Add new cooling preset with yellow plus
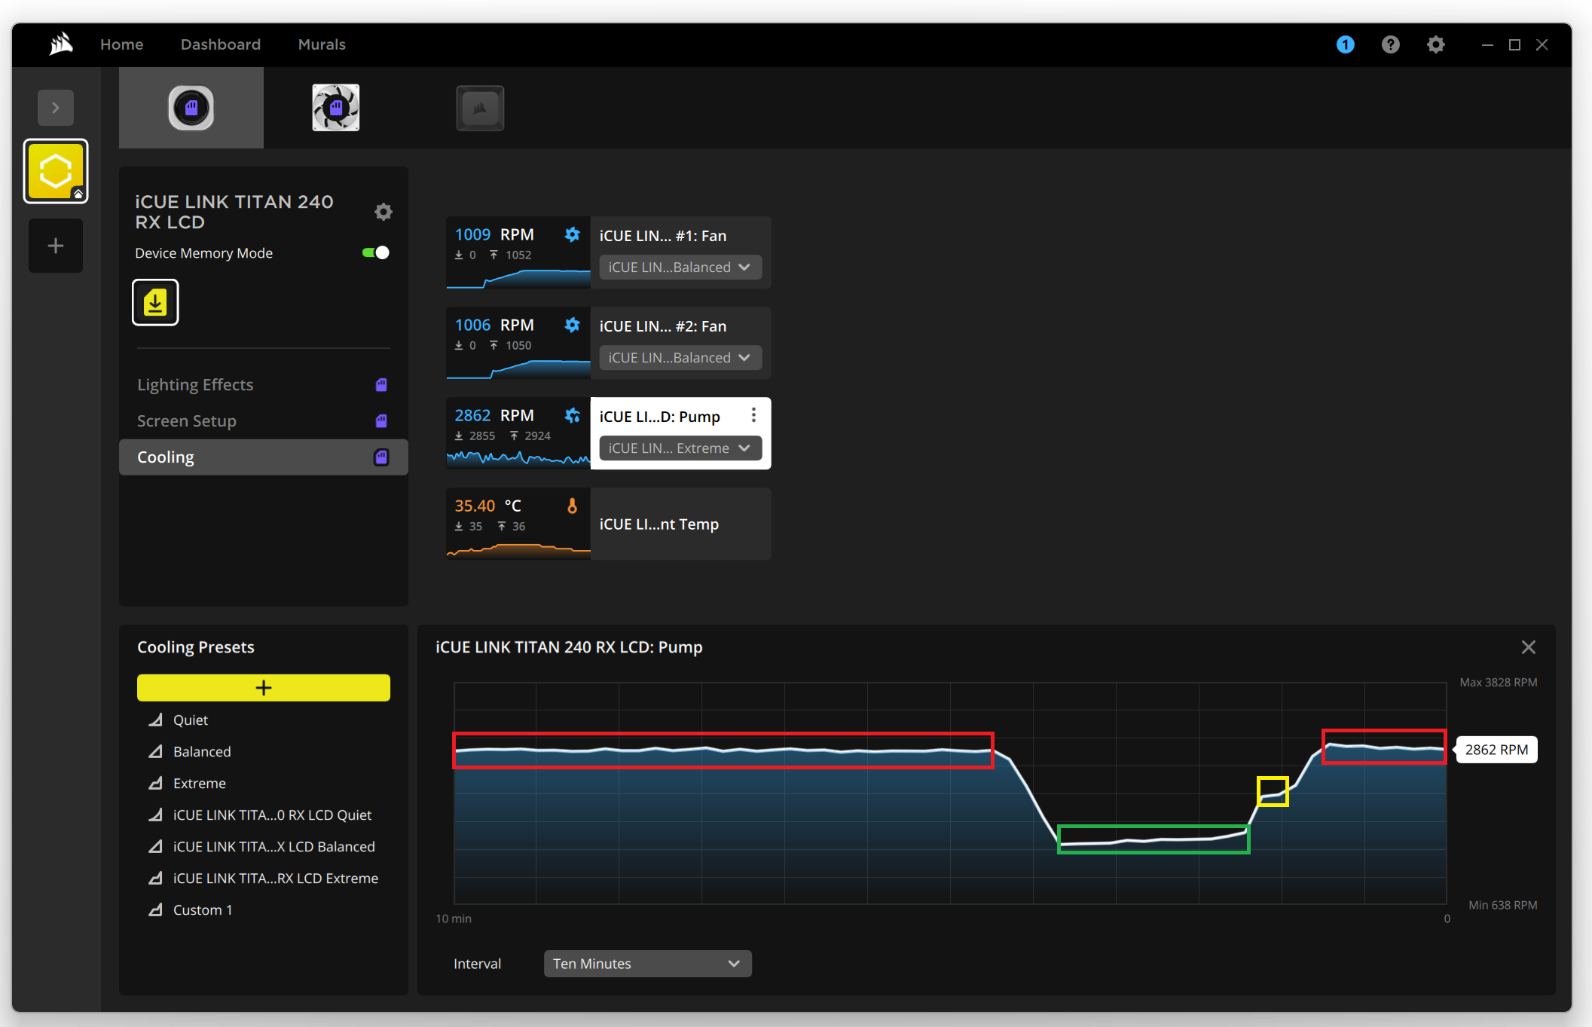Viewport: 1592px width, 1027px height. (x=264, y=687)
